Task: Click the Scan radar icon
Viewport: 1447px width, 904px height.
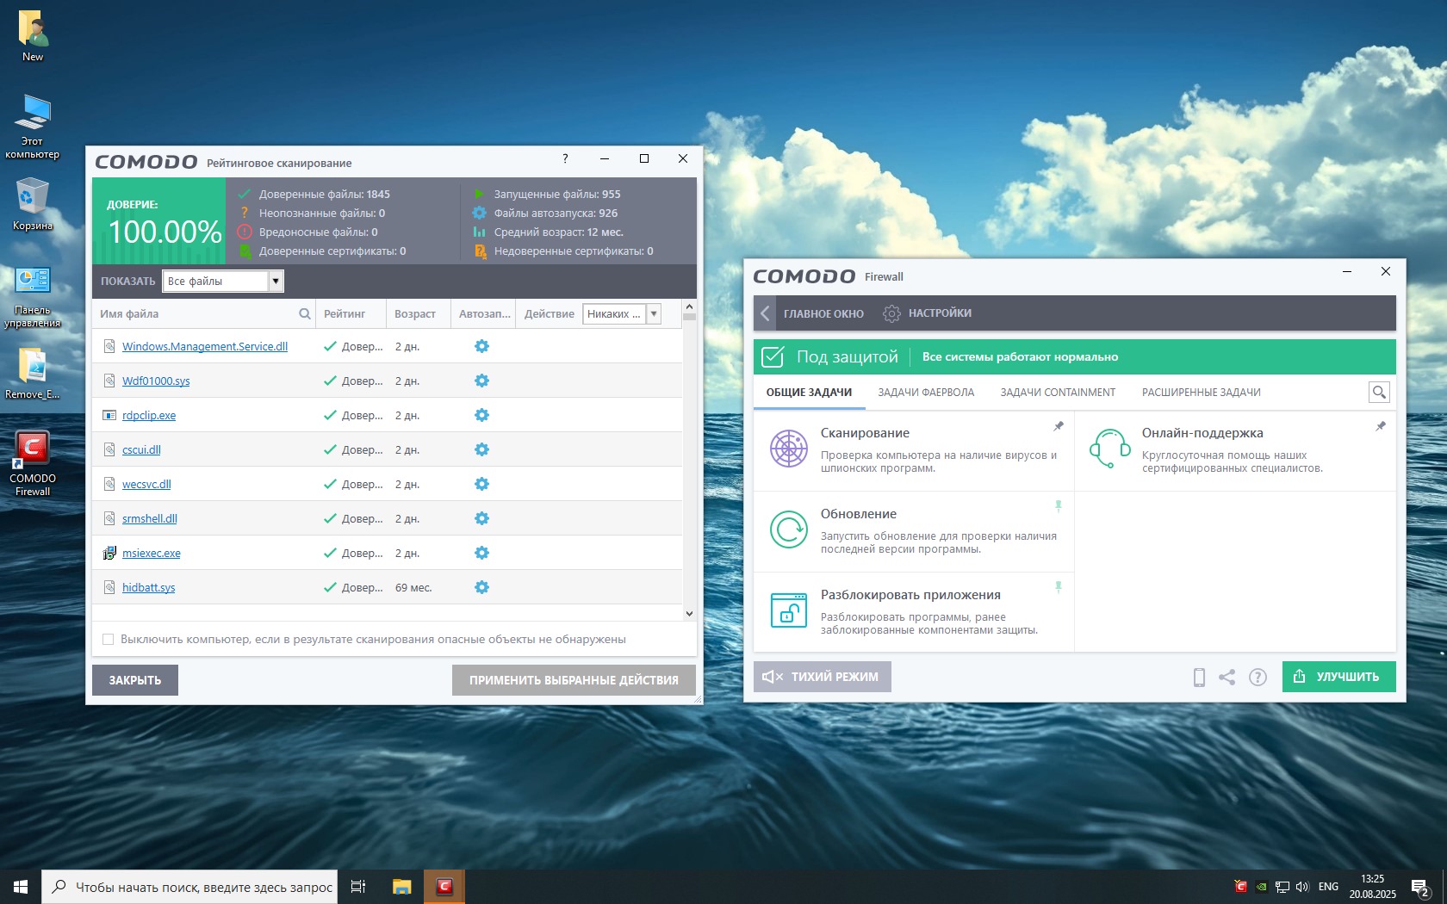Action: (788, 449)
